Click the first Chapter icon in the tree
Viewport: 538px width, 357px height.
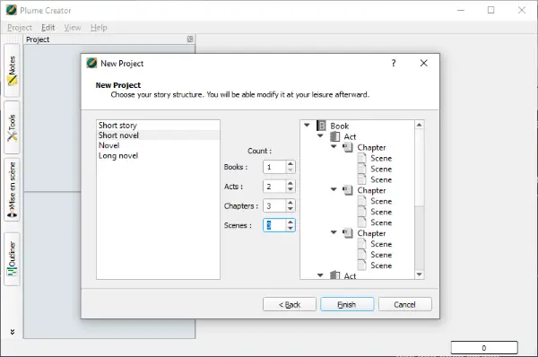point(348,147)
